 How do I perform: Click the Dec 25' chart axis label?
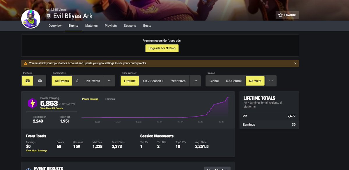coord(221,122)
